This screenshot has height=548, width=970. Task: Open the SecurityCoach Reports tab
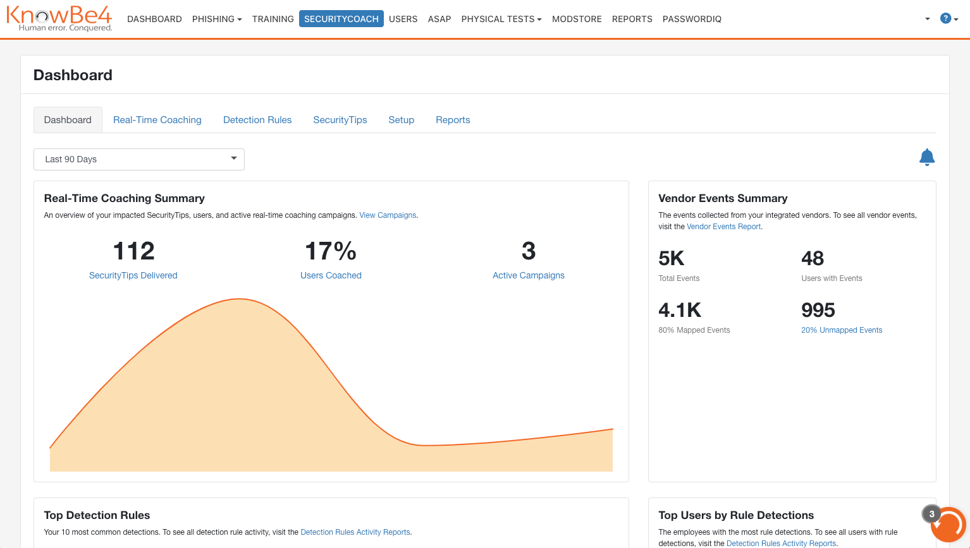453,120
